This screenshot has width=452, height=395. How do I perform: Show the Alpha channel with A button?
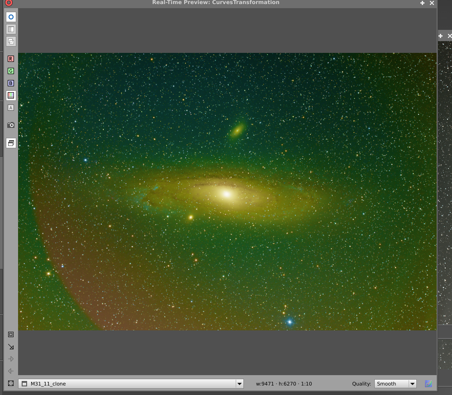(x=11, y=108)
